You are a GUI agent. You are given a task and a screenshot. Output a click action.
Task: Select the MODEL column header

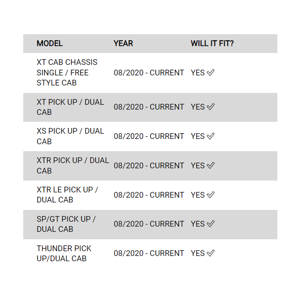50,43
